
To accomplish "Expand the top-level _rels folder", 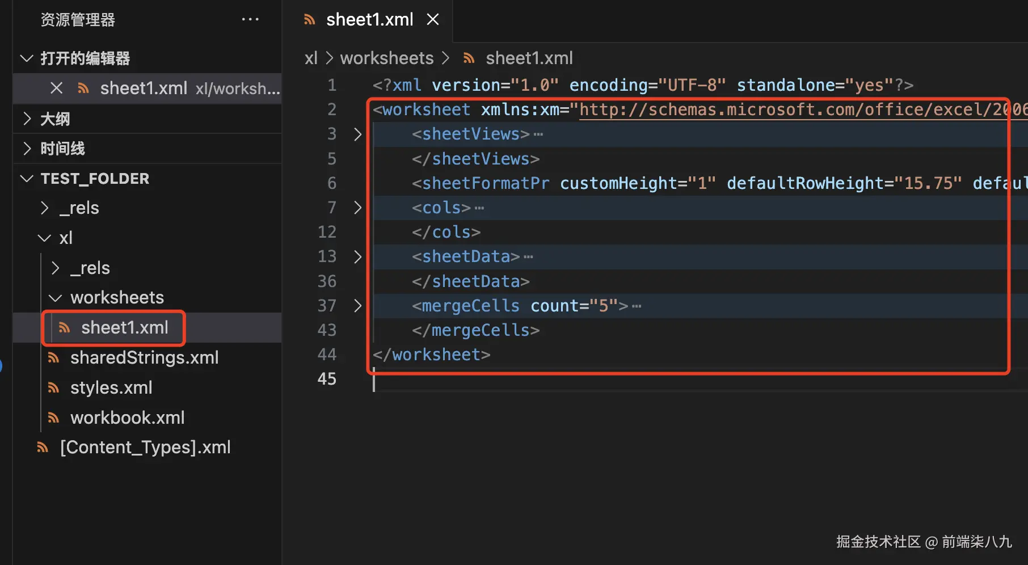I will click(45, 208).
